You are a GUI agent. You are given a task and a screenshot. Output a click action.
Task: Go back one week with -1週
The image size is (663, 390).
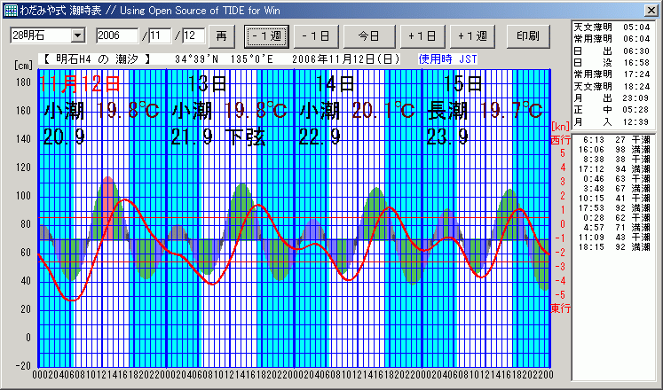point(266,35)
